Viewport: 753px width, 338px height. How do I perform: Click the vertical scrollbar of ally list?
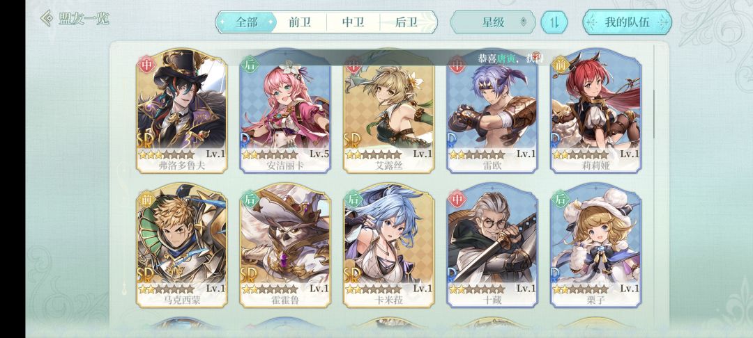[653, 113]
